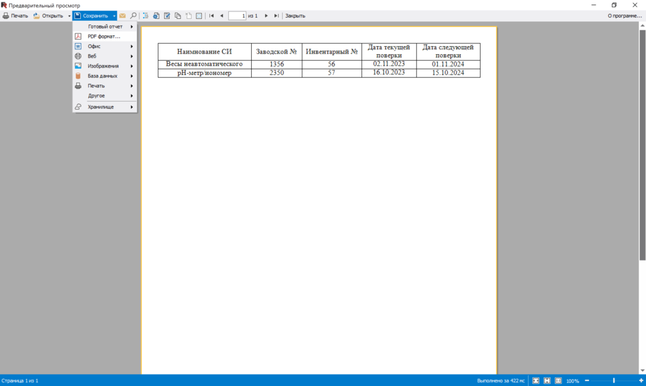The image size is (646, 386).
Task: Jump to the first page arrow
Action: tap(211, 16)
